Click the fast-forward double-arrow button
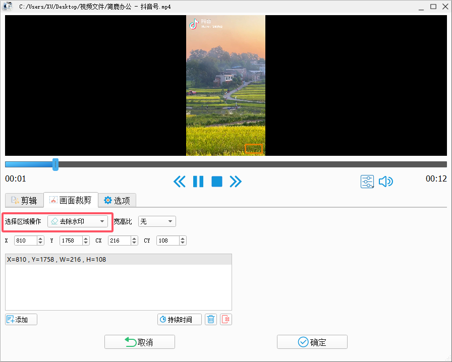The image size is (452, 362). click(236, 182)
